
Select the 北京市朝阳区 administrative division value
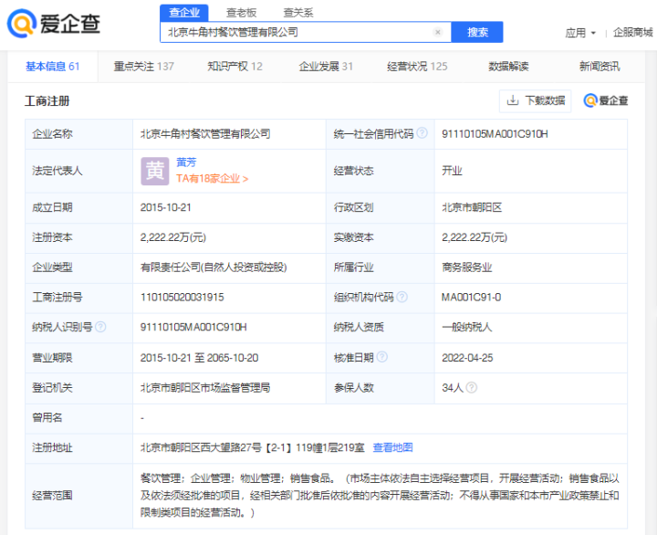472,207
